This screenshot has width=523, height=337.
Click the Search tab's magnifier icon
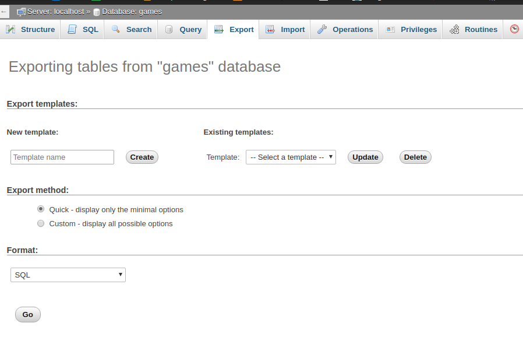point(116,29)
